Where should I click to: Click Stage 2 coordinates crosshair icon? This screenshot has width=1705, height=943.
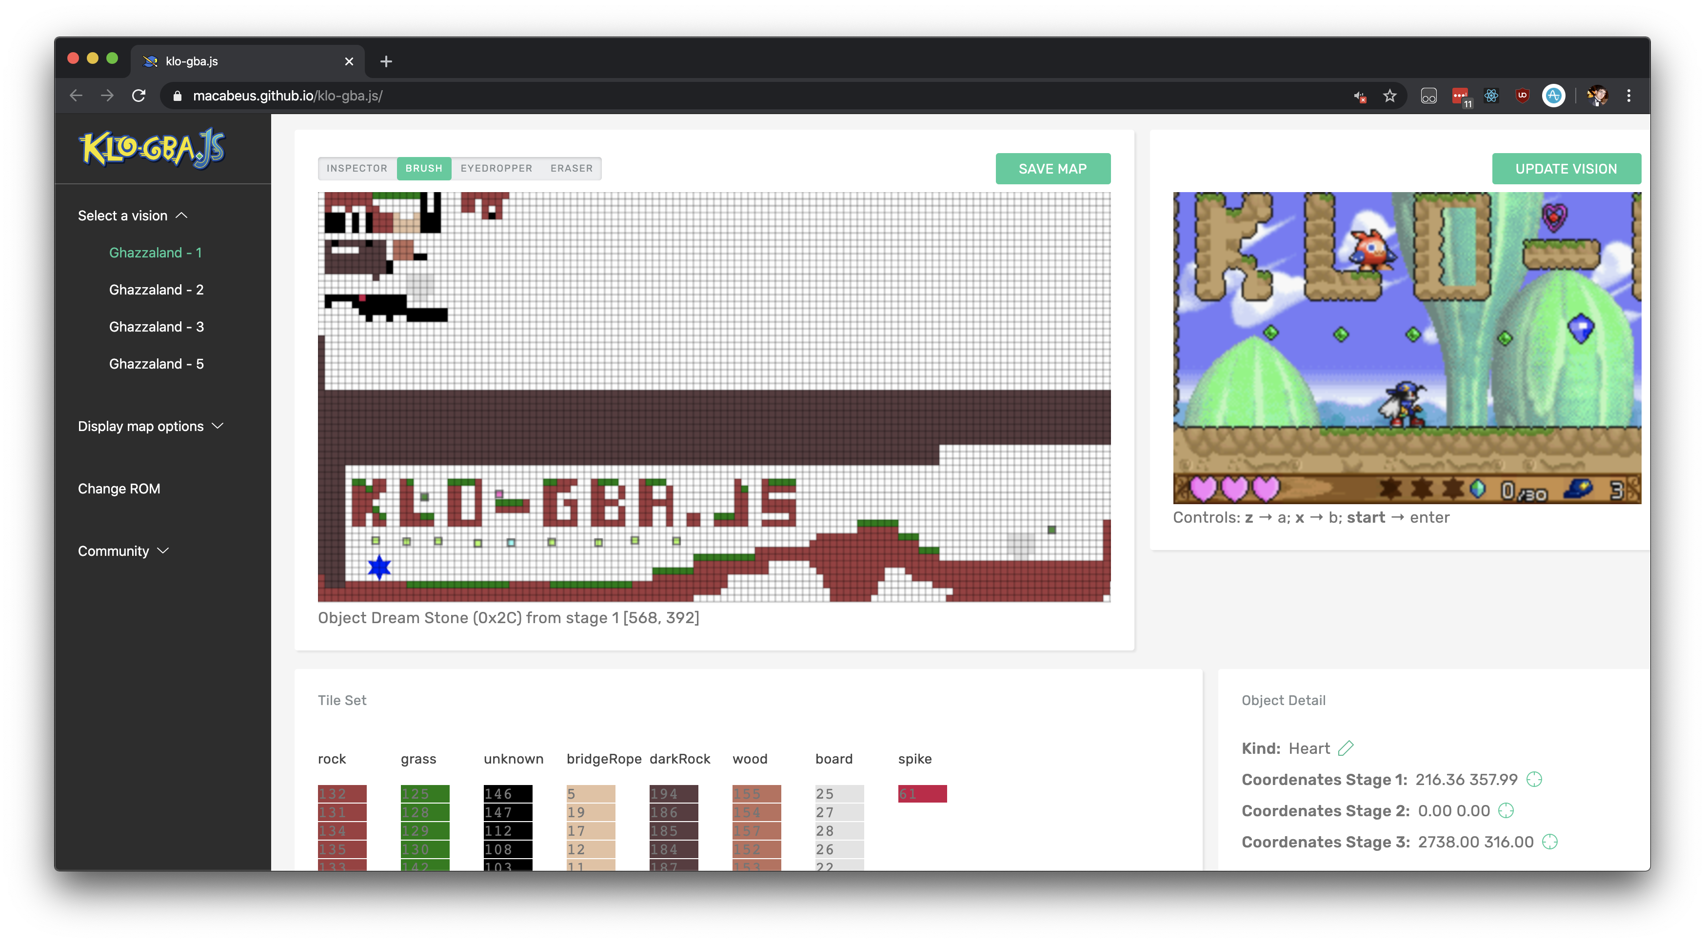click(1506, 810)
